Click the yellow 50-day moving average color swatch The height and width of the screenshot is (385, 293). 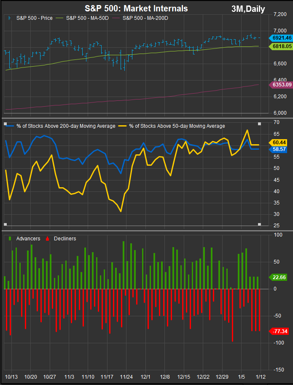123,126
